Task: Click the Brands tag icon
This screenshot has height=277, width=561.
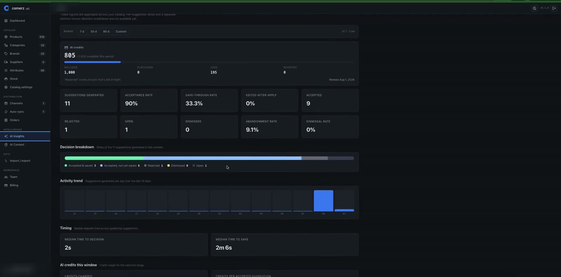Action: tap(6, 54)
